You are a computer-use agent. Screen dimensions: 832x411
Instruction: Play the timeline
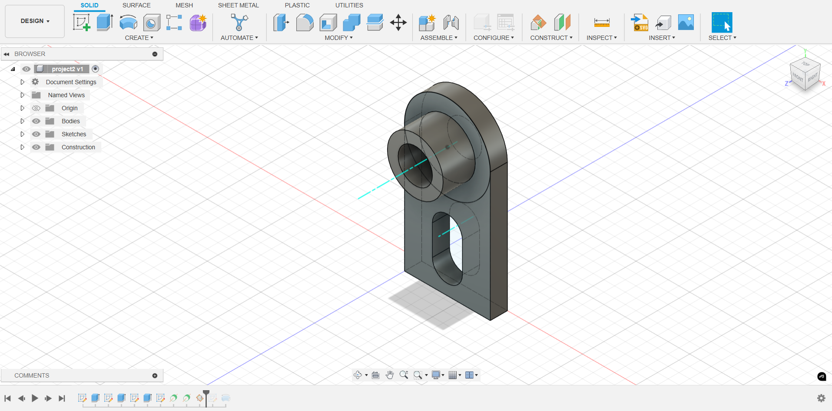coord(35,398)
